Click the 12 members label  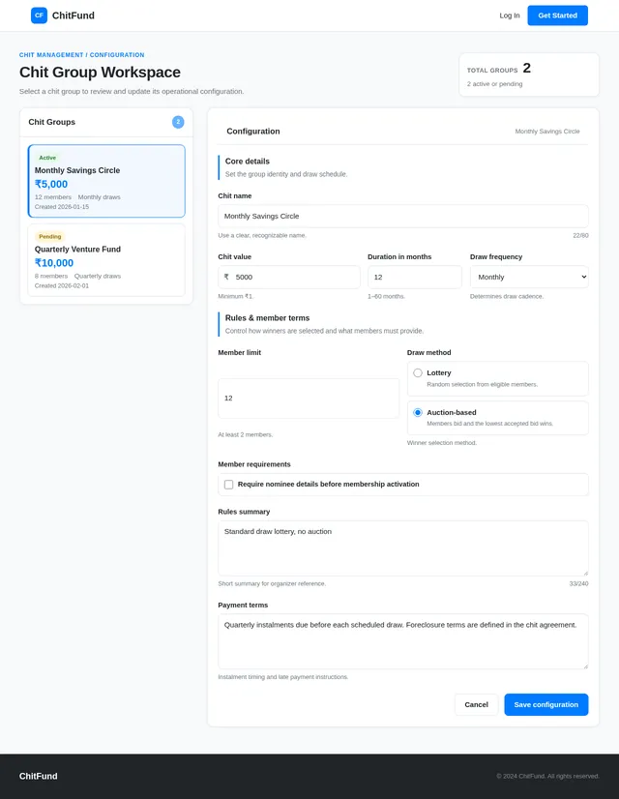(53, 197)
